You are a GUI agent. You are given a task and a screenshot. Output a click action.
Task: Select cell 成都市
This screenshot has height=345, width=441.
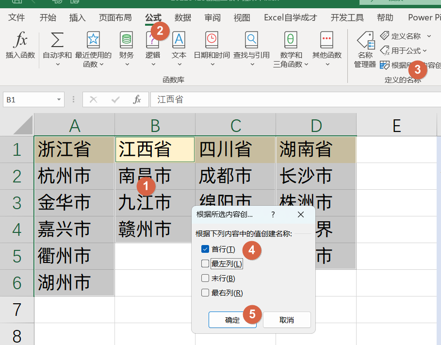click(235, 176)
